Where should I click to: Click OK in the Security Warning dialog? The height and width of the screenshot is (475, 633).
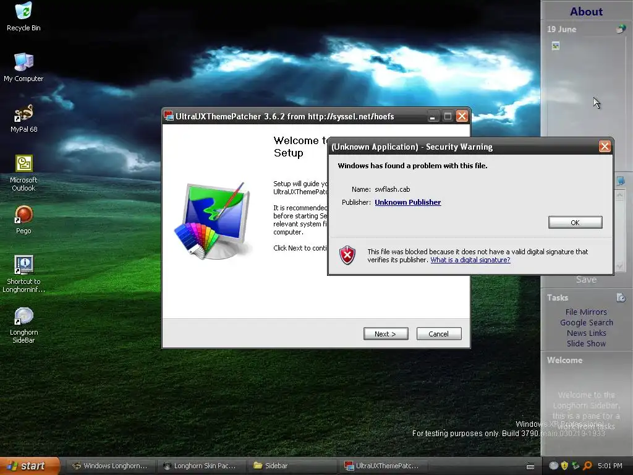pos(576,223)
